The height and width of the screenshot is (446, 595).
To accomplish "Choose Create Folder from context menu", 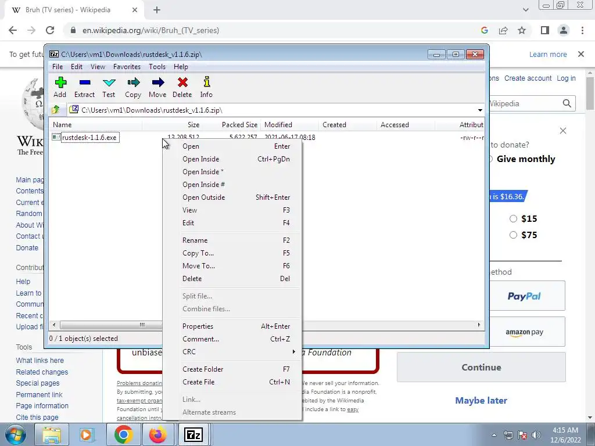I will [x=232, y=369].
